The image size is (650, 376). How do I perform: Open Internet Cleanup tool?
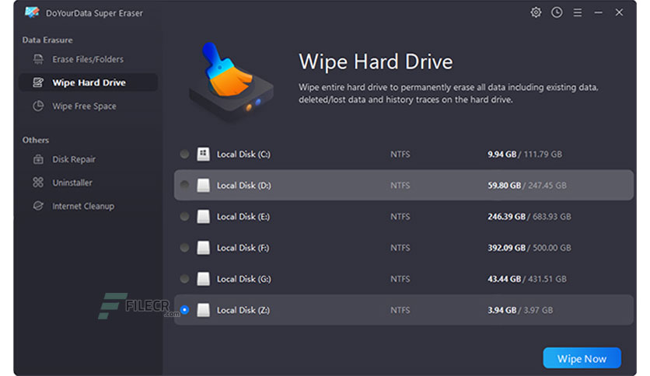pos(88,206)
